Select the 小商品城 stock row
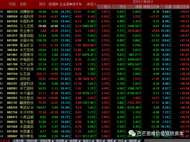The width and height of the screenshot is (190, 142). [95, 117]
